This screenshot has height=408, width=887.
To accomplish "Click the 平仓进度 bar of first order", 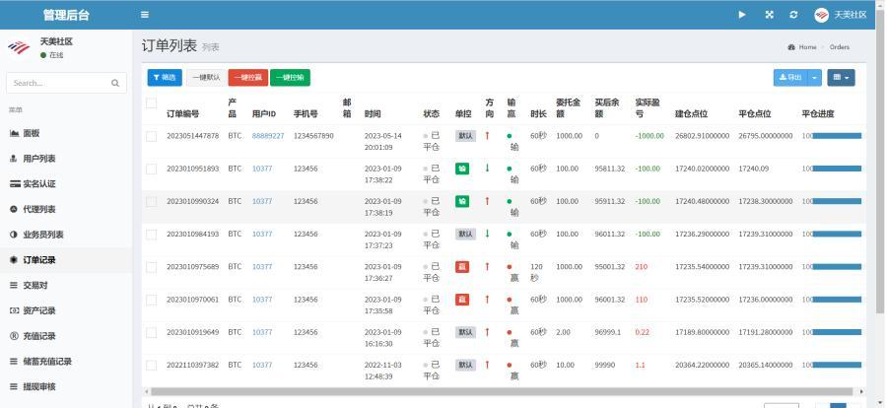I will click(834, 136).
